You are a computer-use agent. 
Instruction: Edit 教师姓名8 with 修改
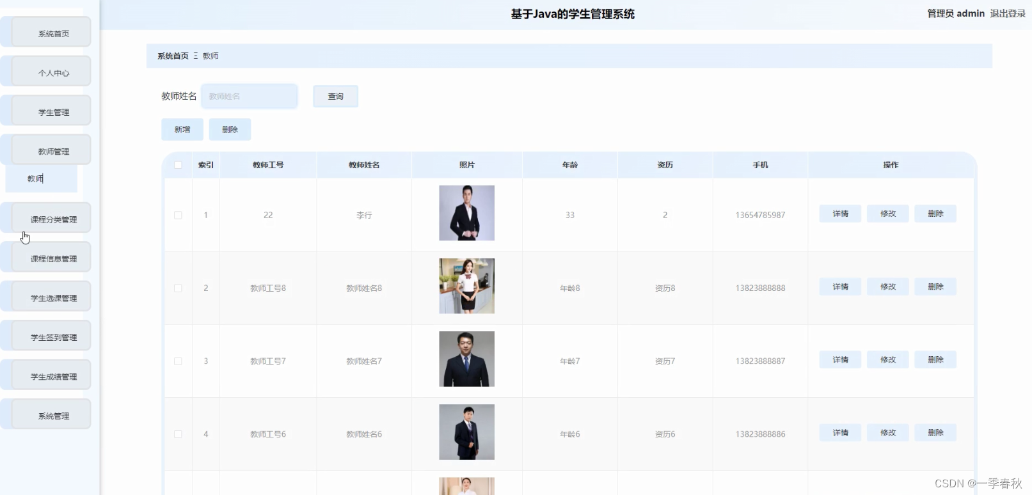(x=887, y=287)
